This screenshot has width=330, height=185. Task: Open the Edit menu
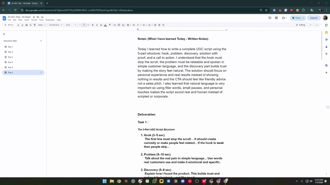[15, 20]
